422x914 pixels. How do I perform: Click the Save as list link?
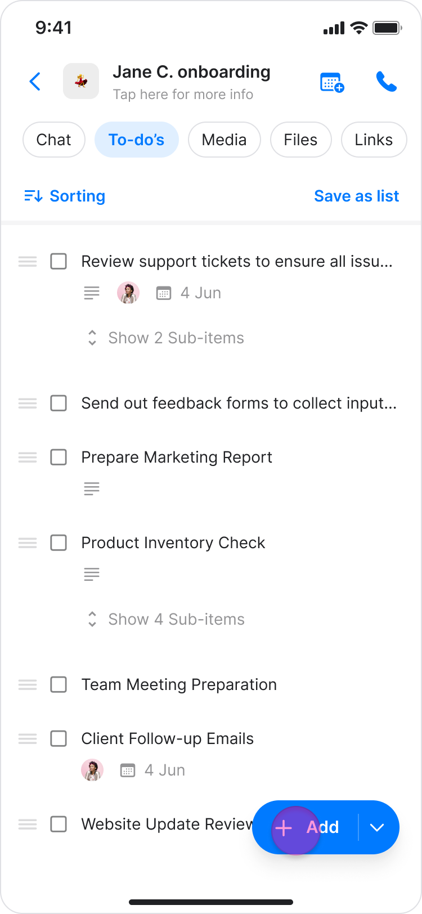tap(356, 196)
